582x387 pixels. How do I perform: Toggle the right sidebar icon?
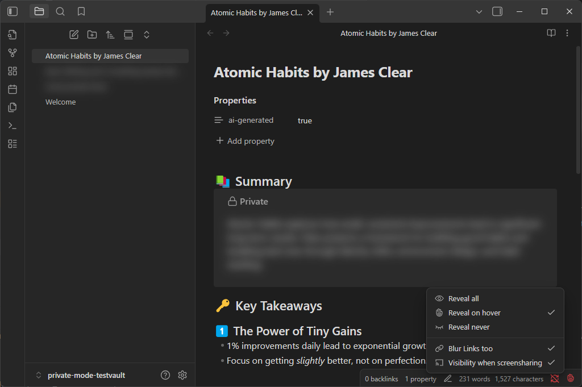tap(497, 11)
